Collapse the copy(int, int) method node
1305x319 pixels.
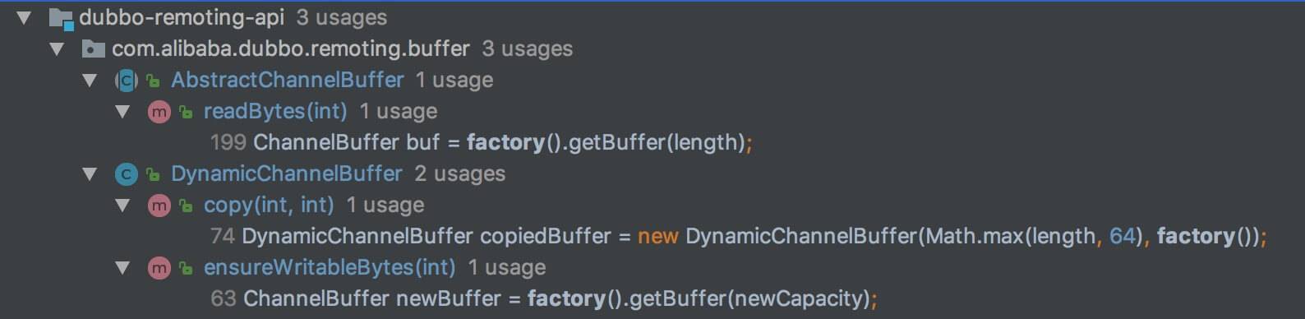coord(122,205)
